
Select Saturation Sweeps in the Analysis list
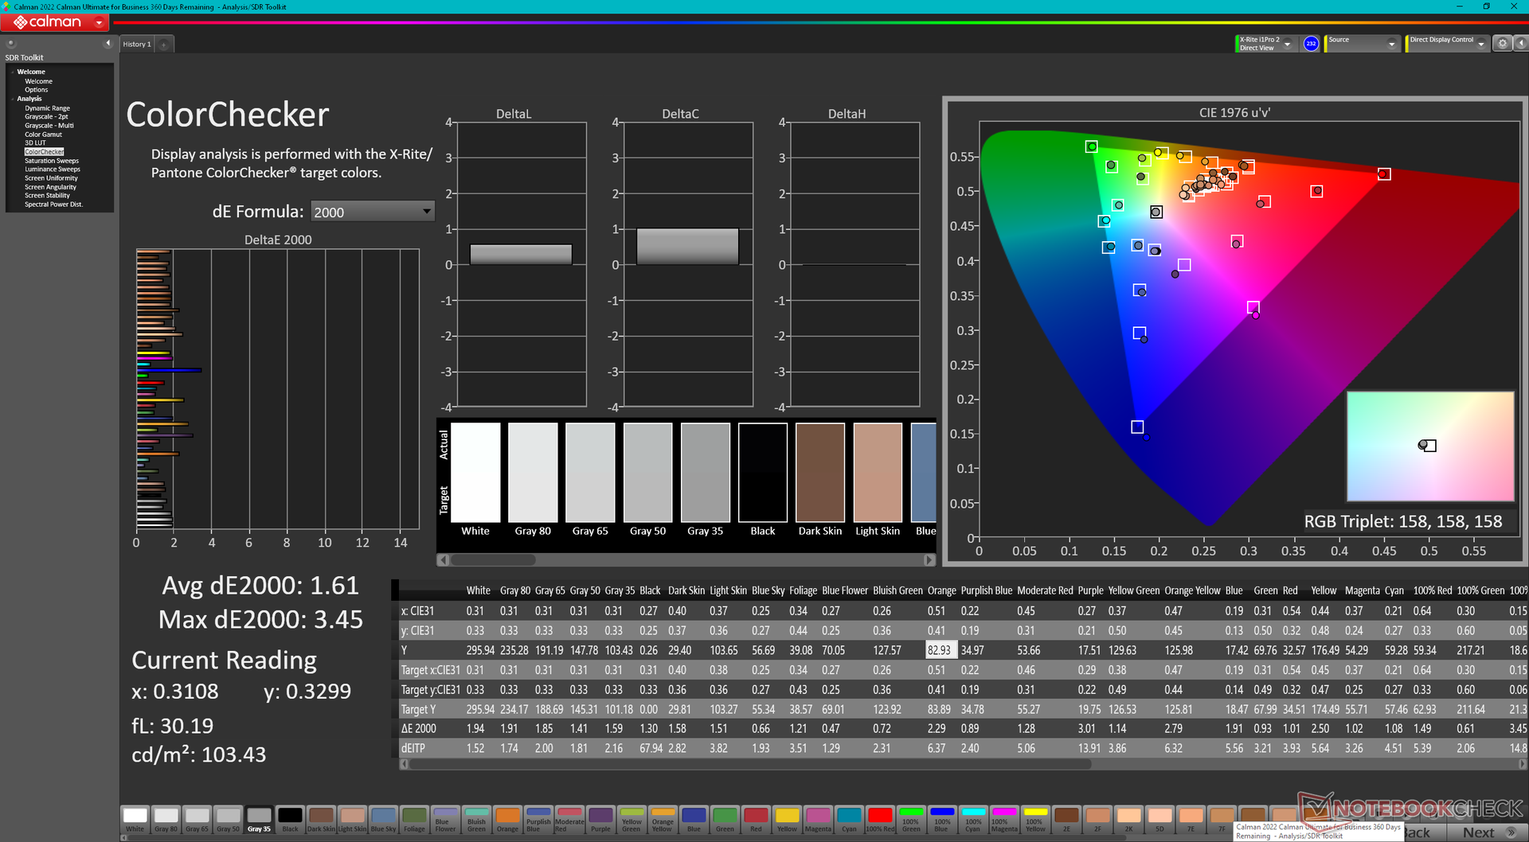(x=51, y=161)
